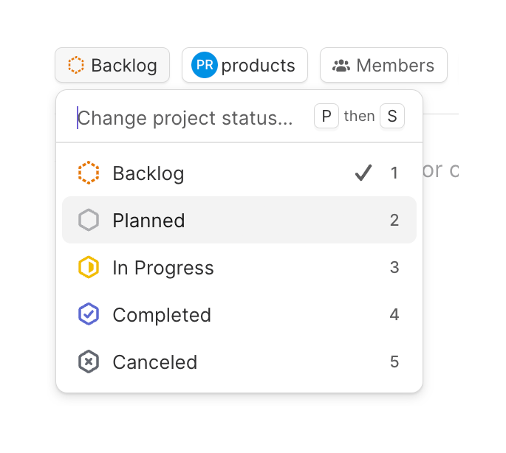Open the Backlog status dropdown button
Image resolution: width=506 pixels, height=453 pixels.
pyautogui.click(x=112, y=66)
